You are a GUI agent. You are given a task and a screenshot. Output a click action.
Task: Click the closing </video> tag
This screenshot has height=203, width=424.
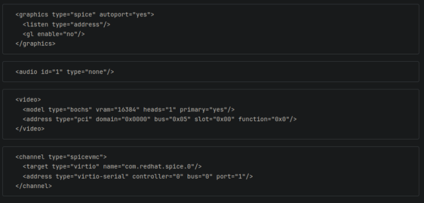pyautogui.click(x=30, y=129)
